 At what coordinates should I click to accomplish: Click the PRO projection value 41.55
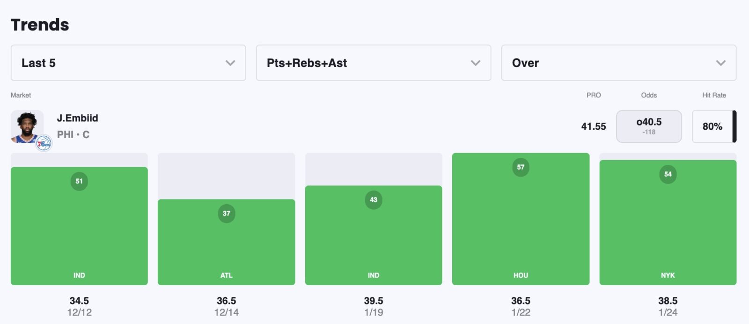[x=594, y=126]
